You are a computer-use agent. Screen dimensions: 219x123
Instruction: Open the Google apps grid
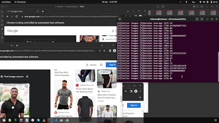[x=101, y=65]
